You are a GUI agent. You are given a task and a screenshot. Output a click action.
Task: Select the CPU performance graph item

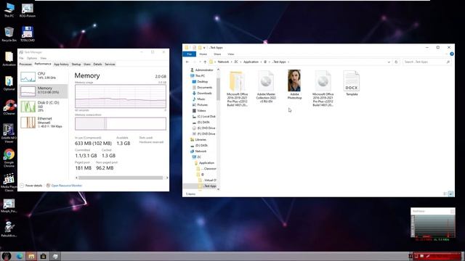[44, 76]
